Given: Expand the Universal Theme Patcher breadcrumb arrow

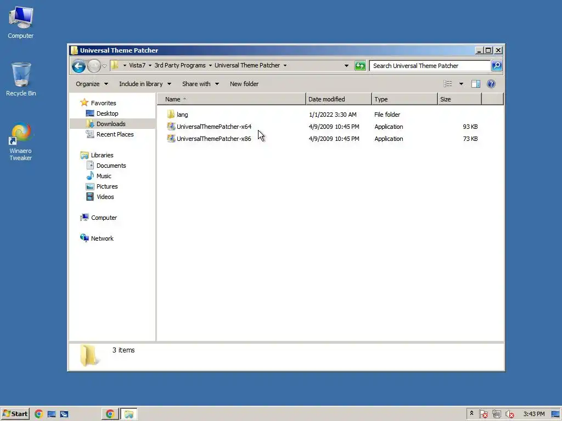Looking at the screenshot, I should pos(285,66).
